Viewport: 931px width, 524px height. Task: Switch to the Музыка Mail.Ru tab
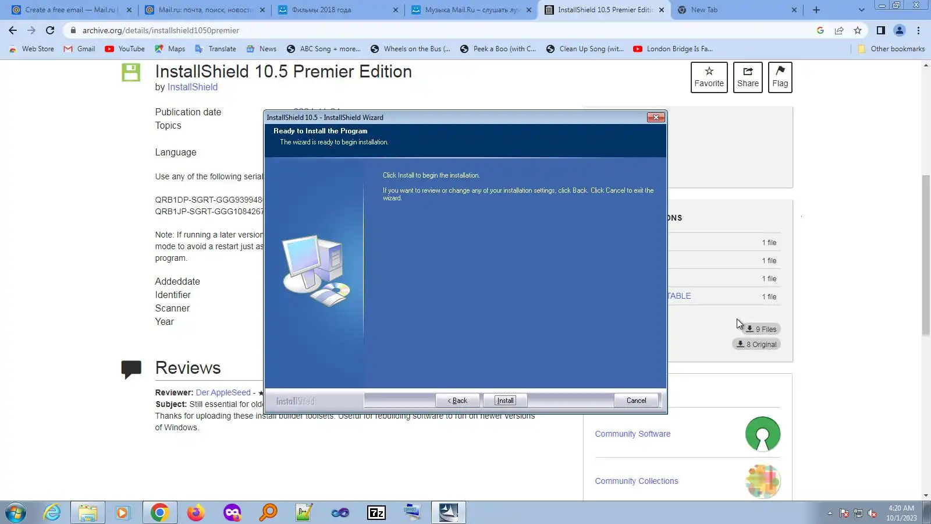coord(471,10)
